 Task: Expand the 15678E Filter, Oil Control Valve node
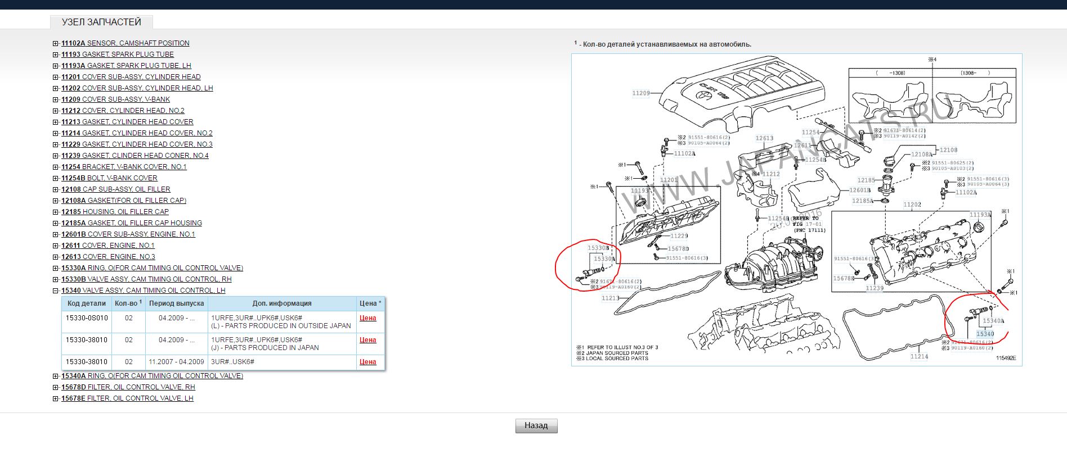(55, 398)
